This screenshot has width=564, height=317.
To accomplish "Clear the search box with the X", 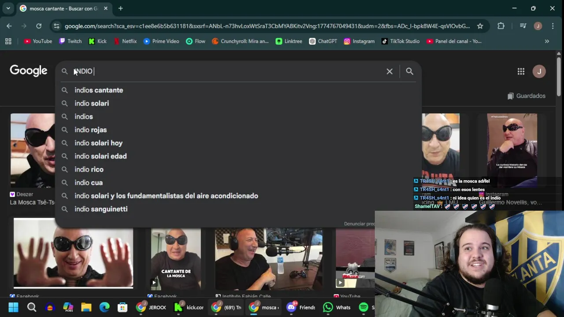I will coord(390,71).
